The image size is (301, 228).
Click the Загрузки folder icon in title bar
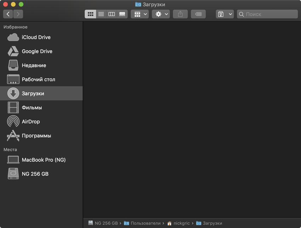(x=138, y=4)
